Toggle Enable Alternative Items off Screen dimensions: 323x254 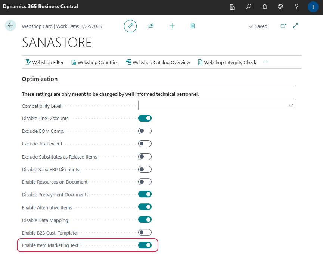[145, 207]
